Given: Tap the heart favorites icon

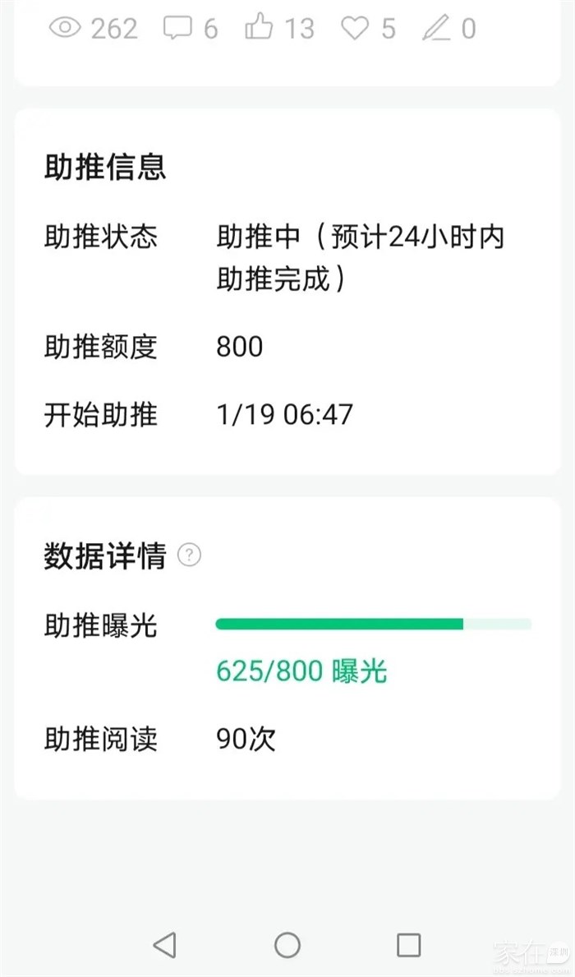Looking at the screenshot, I should coord(355,29).
